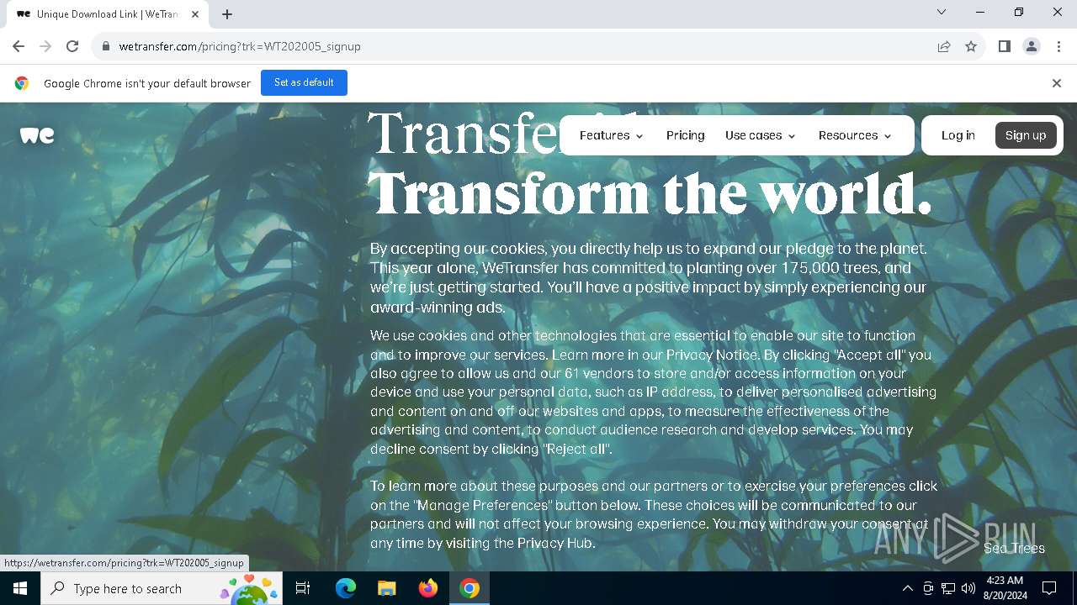Image resolution: width=1077 pixels, height=605 pixels.
Task: Open File Explorer from the taskbar
Action: coord(386,588)
